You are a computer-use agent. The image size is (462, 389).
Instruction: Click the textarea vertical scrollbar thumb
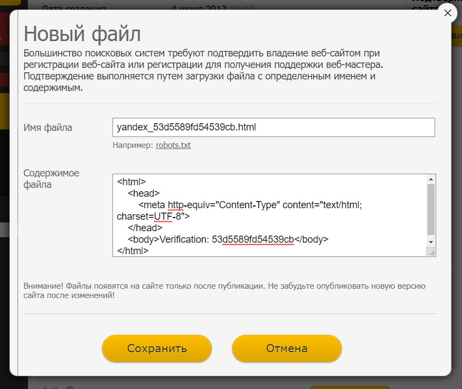click(x=431, y=209)
